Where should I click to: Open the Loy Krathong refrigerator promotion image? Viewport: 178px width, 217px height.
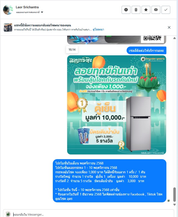coord(117,105)
